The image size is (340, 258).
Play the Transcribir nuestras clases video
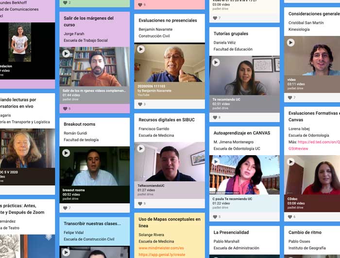point(66,252)
